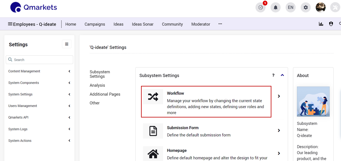
Task: Click the arrow next to Submission Form
Action: pyautogui.click(x=279, y=131)
